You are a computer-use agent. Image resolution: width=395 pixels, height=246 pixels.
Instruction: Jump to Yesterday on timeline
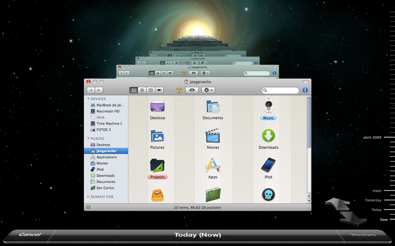373,200
